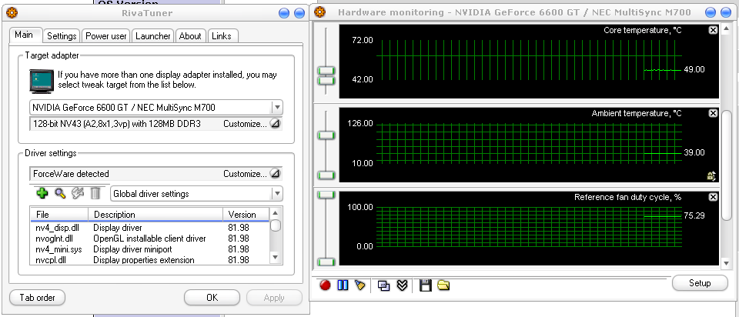The width and height of the screenshot is (739, 317).
Task: Save monitoring data with the floppy disk icon
Action: [x=425, y=285]
